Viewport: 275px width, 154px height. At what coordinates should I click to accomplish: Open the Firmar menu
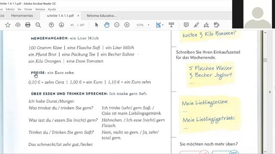(28, 9)
